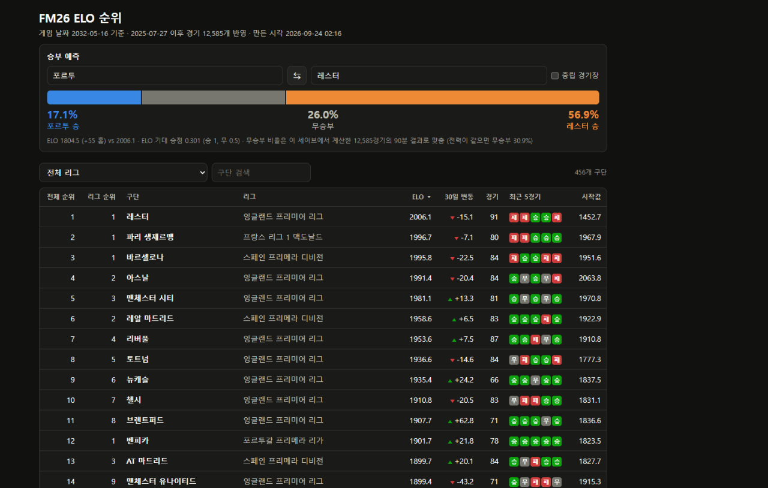
Task: Select the 첼시 club name
Action: click(134, 400)
